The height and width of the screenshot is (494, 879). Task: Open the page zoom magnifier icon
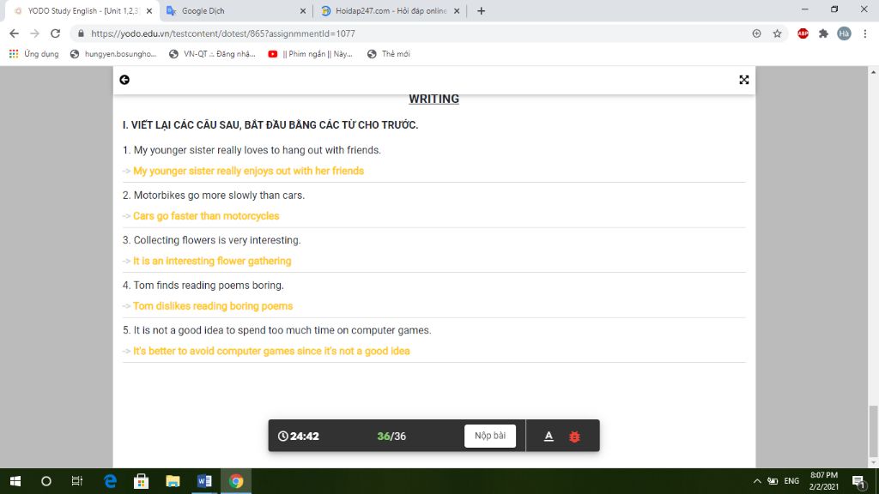tap(757, 33)
